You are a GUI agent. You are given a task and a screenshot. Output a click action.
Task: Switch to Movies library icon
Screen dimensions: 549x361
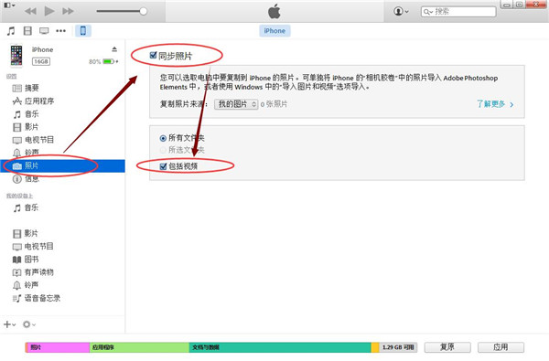coord(27,31)
